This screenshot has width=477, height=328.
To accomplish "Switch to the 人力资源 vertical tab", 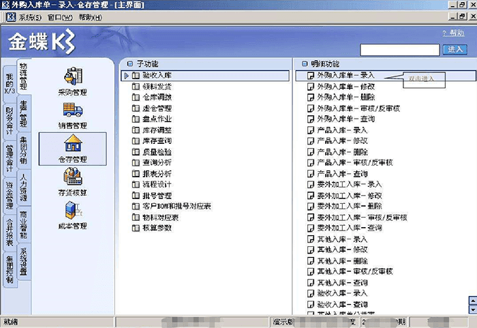I will coord(24,188).
